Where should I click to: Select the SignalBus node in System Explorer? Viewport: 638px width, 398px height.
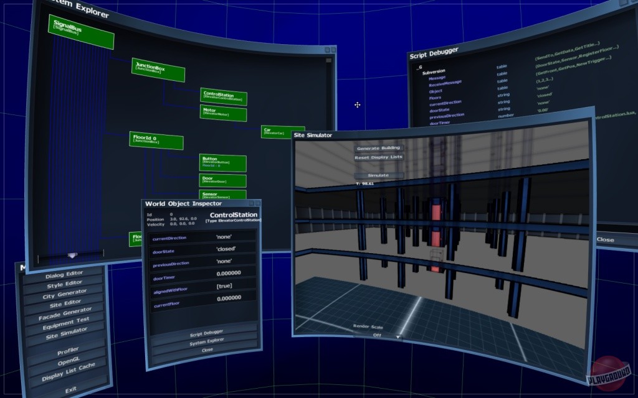pos(81,32)
